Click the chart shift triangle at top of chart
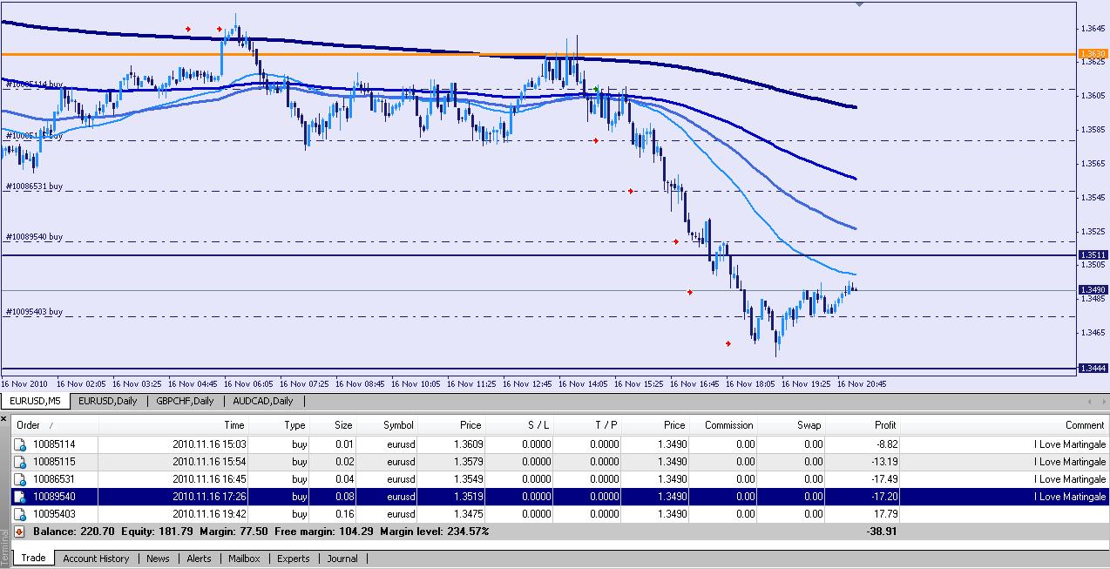 coord(860,4)
